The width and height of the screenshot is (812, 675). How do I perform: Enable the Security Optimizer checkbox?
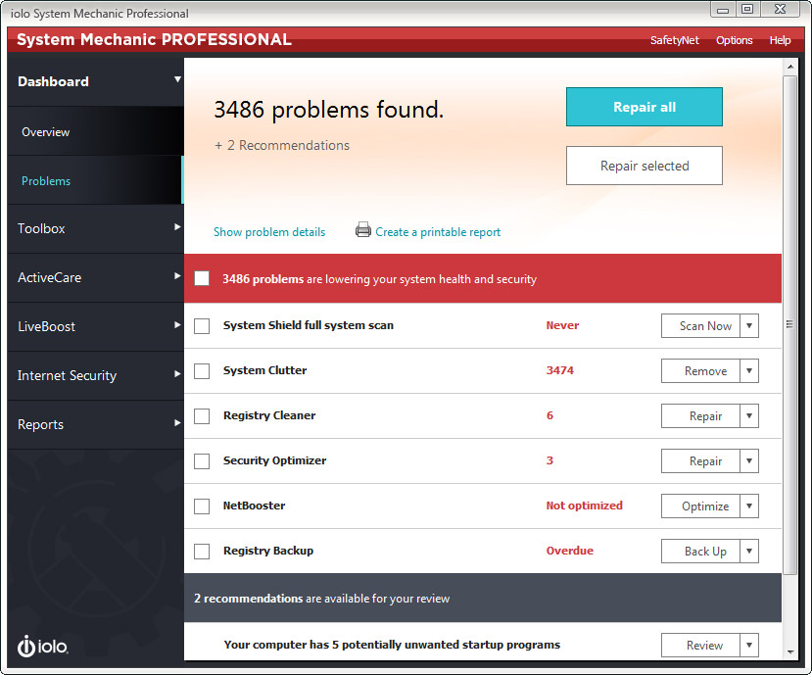[x=202, y=461]
